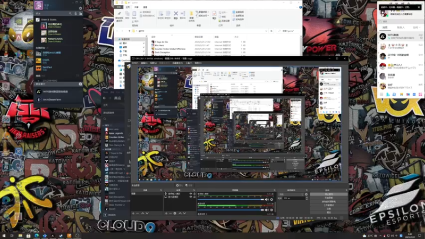
Task: Open Easy access dropdown in Explorer ribbon
Action: [x=202, y=16]
